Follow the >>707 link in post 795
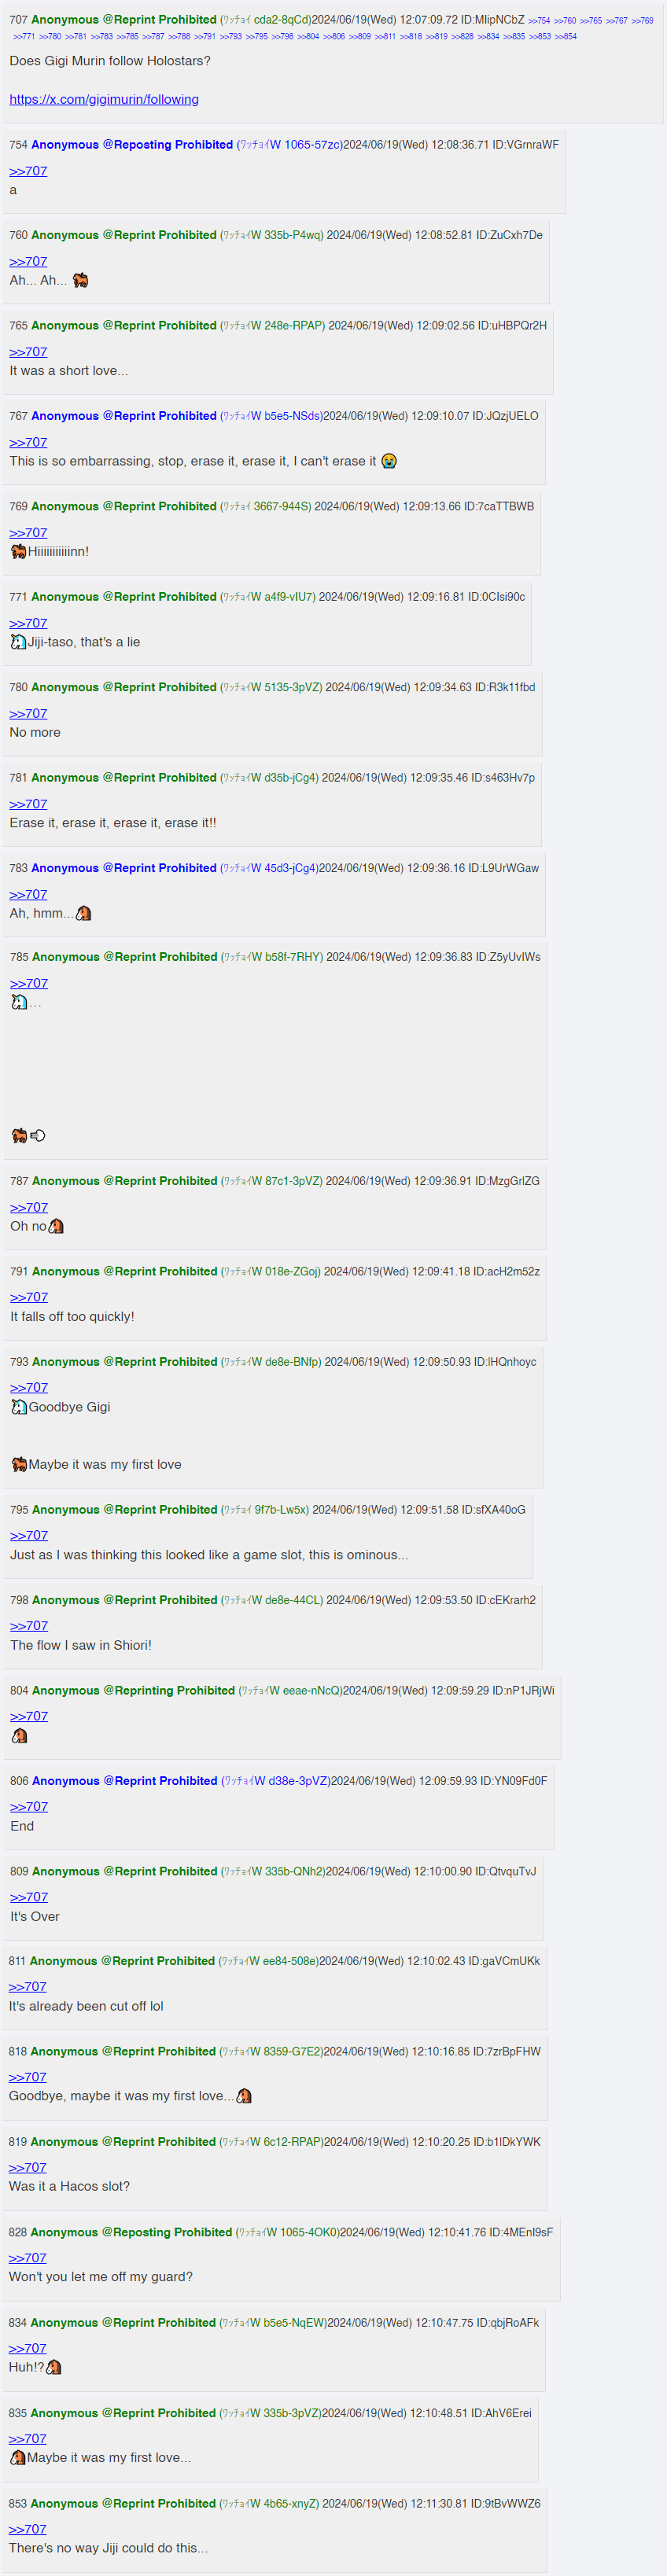667x2576 pixels. 29,1535
